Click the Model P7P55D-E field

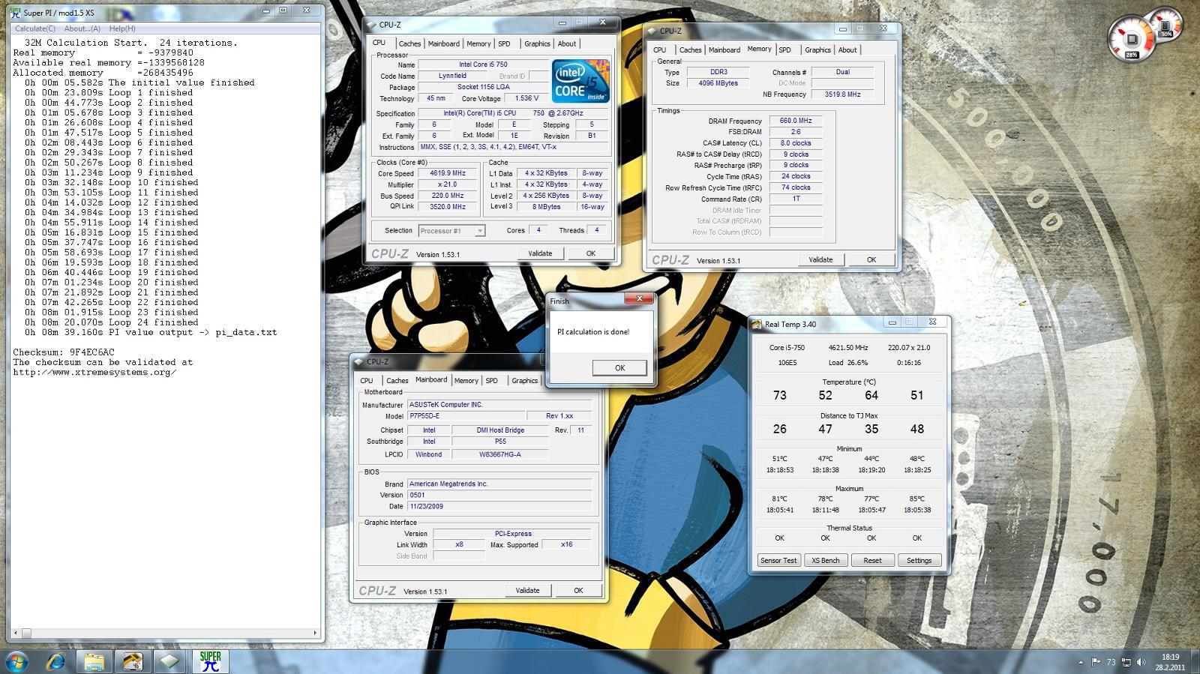tap(465, 415)
